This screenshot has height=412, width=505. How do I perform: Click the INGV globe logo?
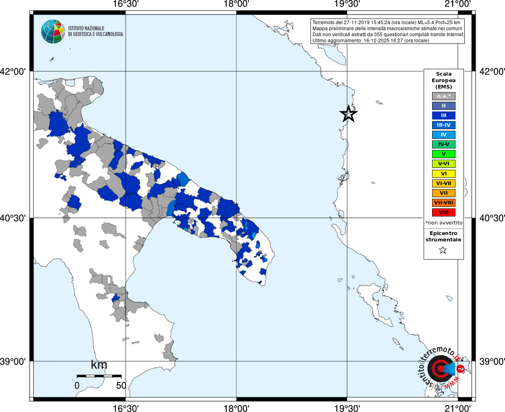tap(53, 31)
